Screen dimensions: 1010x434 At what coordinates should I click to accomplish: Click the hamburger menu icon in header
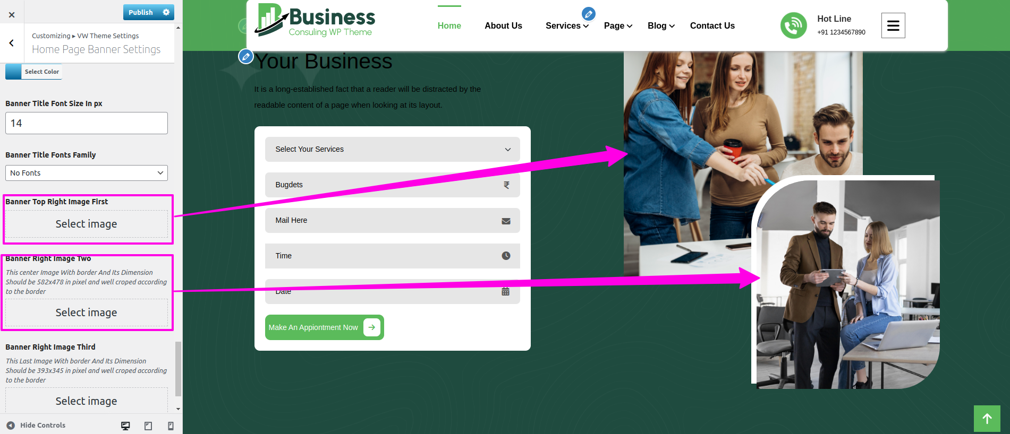click(x=893, y=25)
